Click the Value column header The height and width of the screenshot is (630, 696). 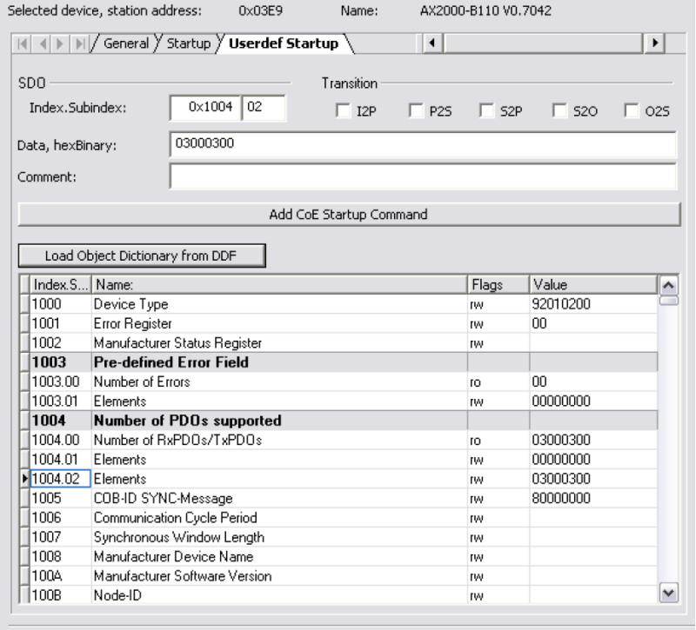tap(593, 285)
